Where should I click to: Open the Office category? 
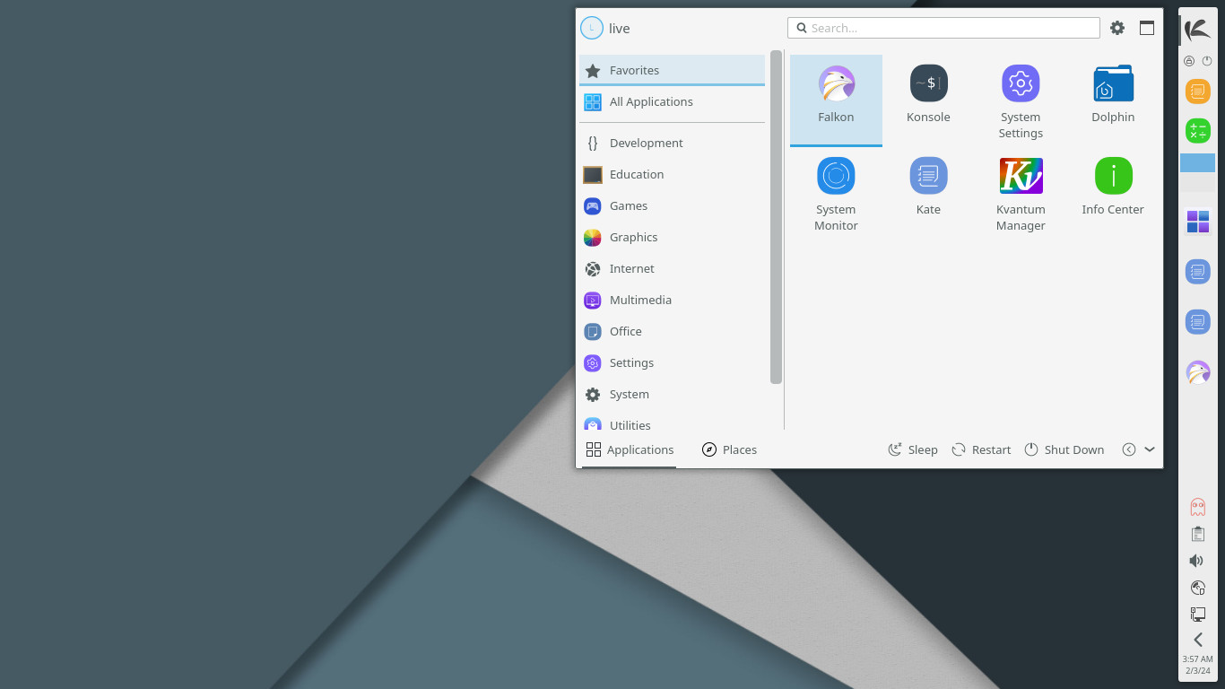point(672,331)
